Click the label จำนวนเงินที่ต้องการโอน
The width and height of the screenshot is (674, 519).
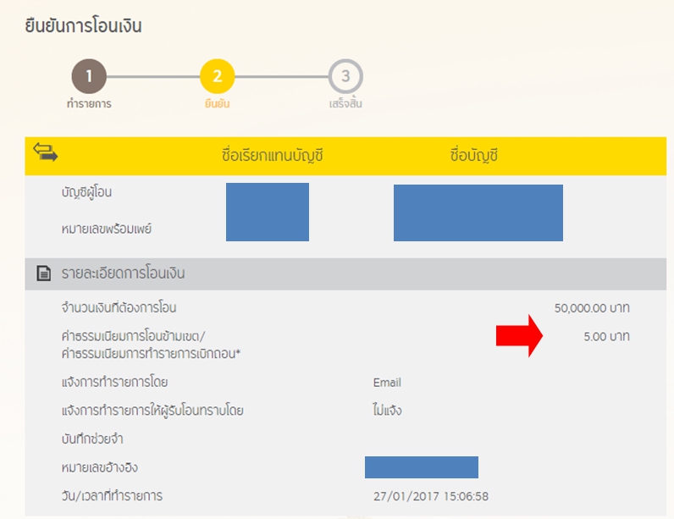point(119,307)
